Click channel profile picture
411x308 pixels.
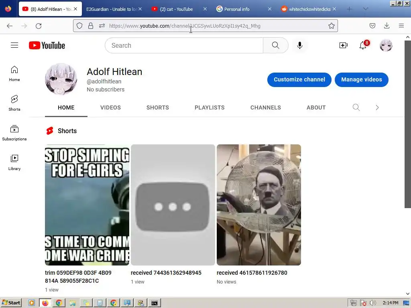pyautogui.click(x=61, y=79)
